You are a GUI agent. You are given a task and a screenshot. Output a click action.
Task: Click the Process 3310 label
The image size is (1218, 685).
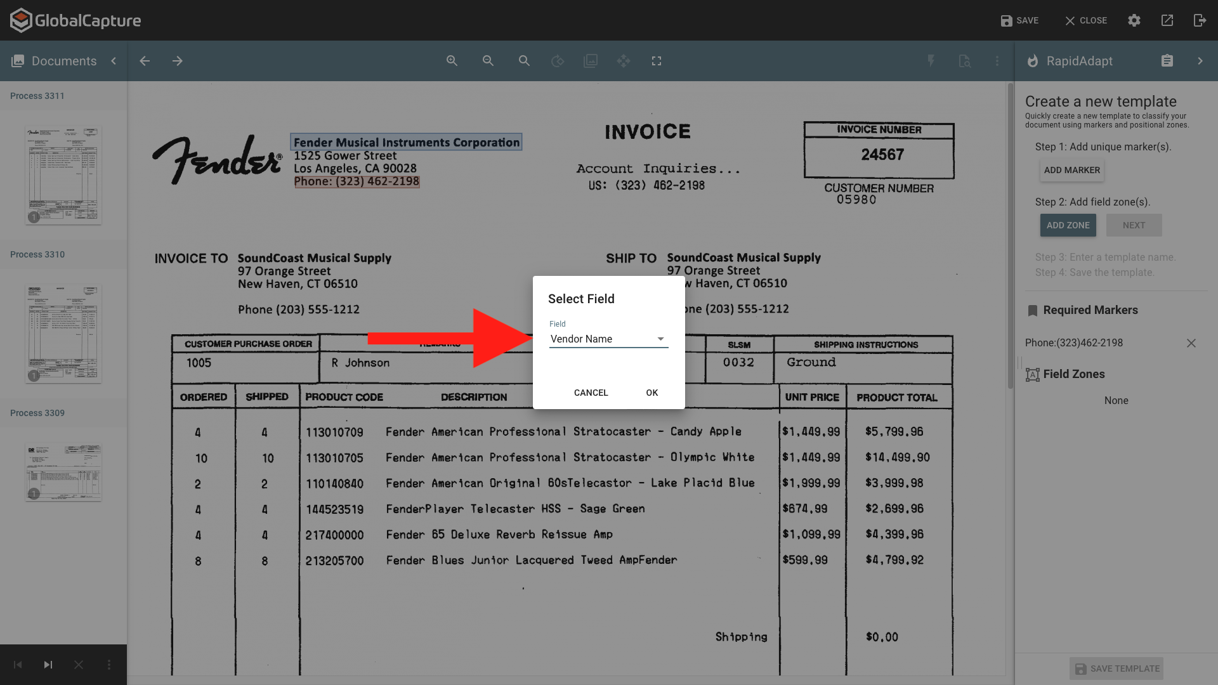(x=37, y=254)
